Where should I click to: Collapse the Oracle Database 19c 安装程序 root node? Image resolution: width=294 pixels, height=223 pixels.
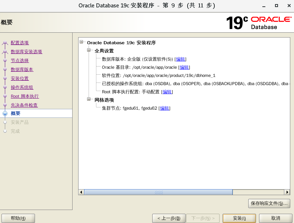(x=82, y=42)
